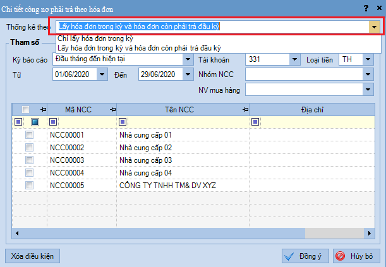Select cell NCC00005
The image size is (386, 267).
(81, 186)
